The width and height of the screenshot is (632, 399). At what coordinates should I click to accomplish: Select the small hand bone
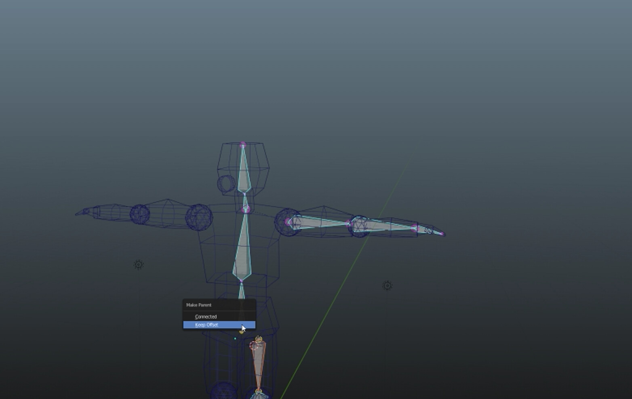click(429, 230)
